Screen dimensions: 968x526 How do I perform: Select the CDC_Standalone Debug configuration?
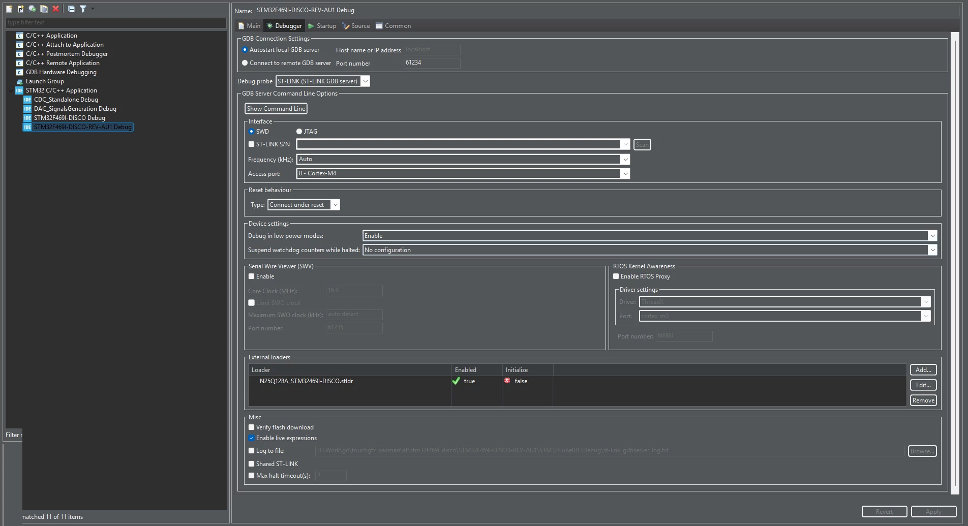(x=66, y=100)
